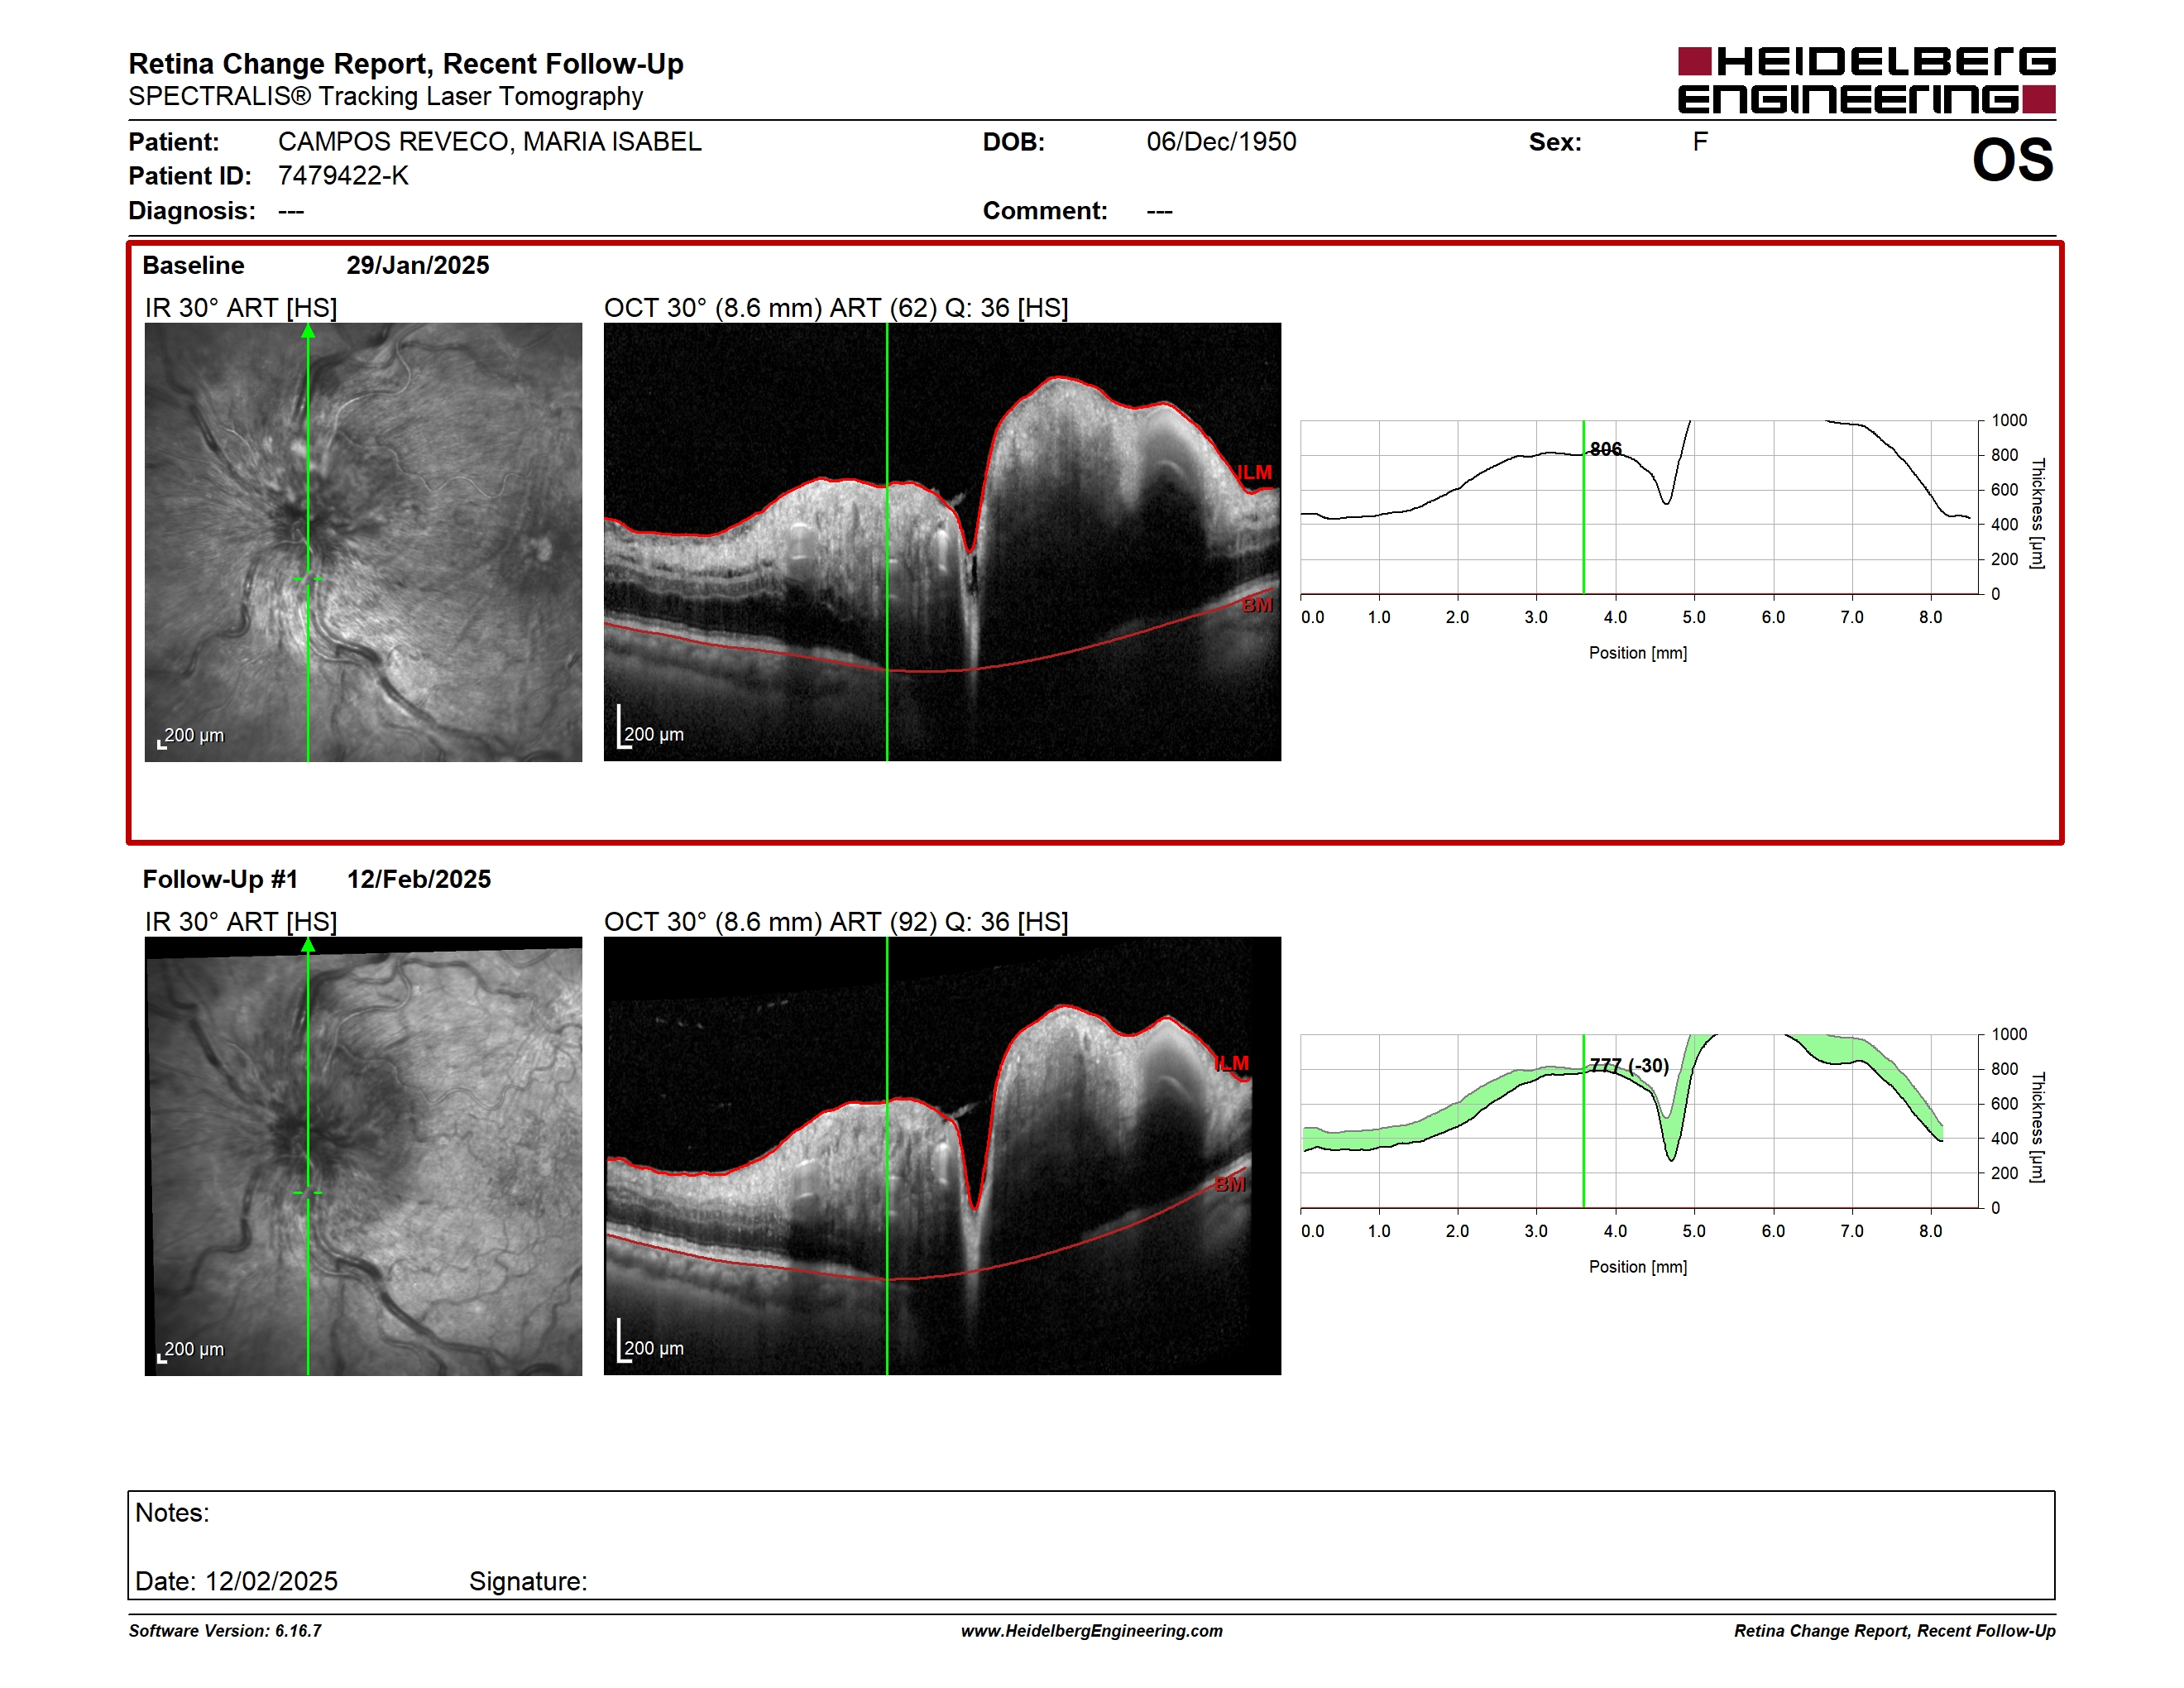Click the Follow-Up OCT ART (92) Q: 36 caption
Image resolution: width=2184 pixels, height=1688 pixels.
(x=836, y=922)
